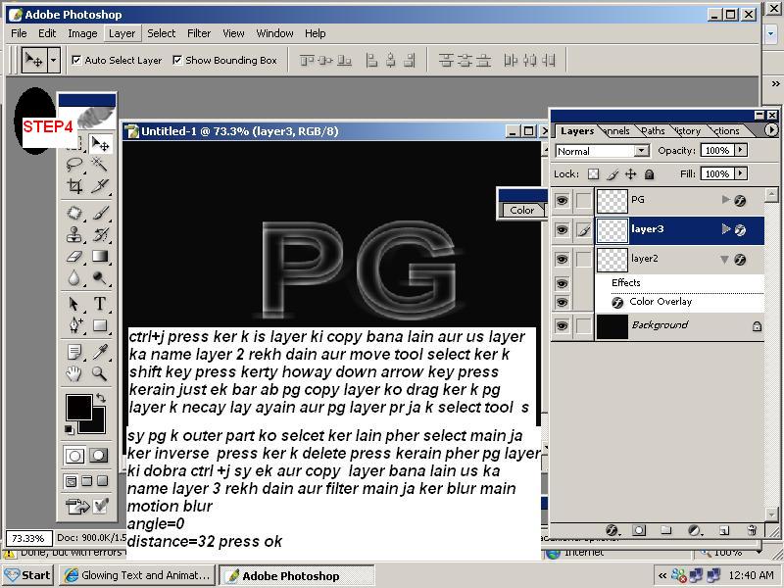
Task: Open the blend mode Normal dropdown
Action: (642, 151)
